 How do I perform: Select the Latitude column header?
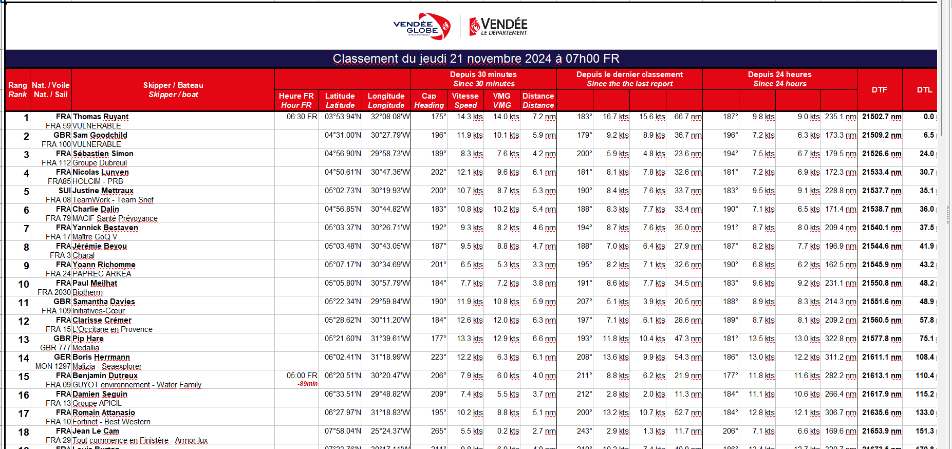point(340,100)
